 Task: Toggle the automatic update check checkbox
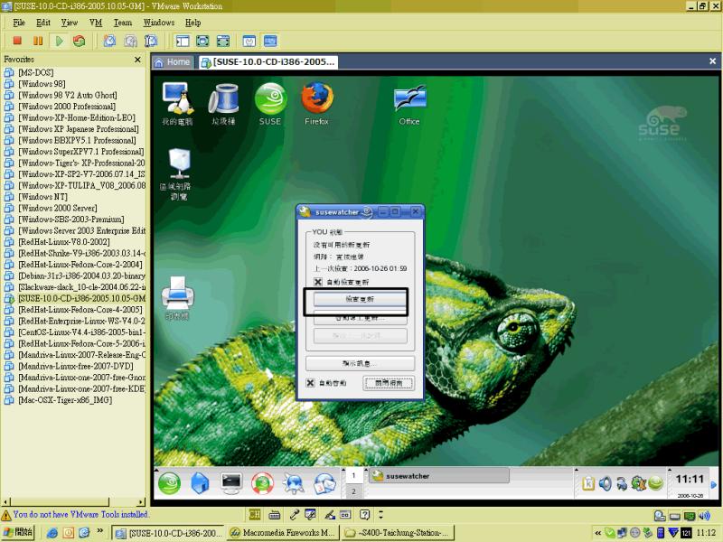pyautogui.click(x=318, y=282)
